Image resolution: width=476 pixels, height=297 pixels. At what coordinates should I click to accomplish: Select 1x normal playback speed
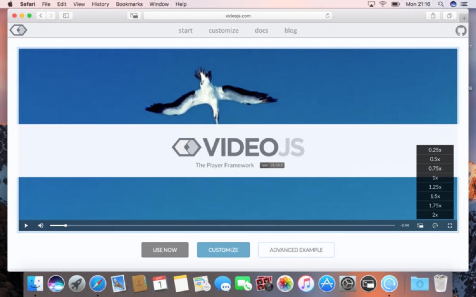tap(435, 178)
